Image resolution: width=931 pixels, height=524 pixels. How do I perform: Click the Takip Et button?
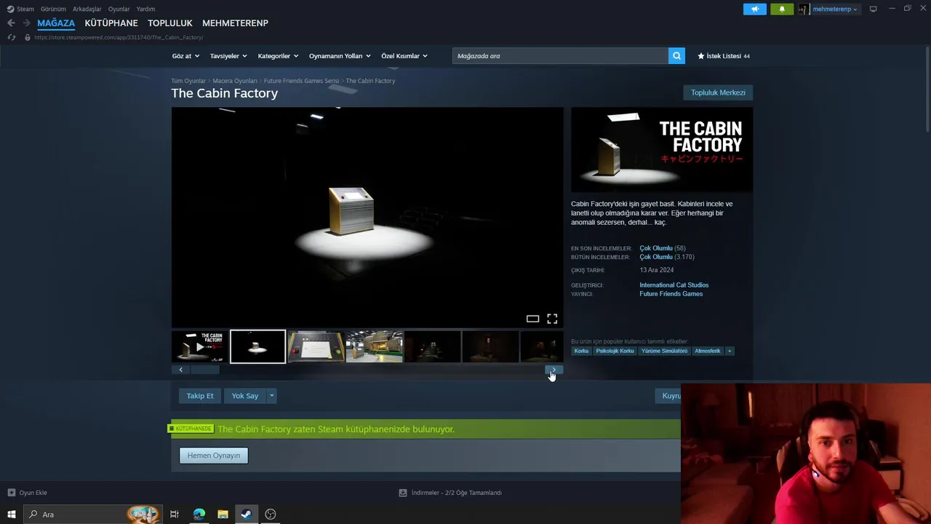pos(200,396)
